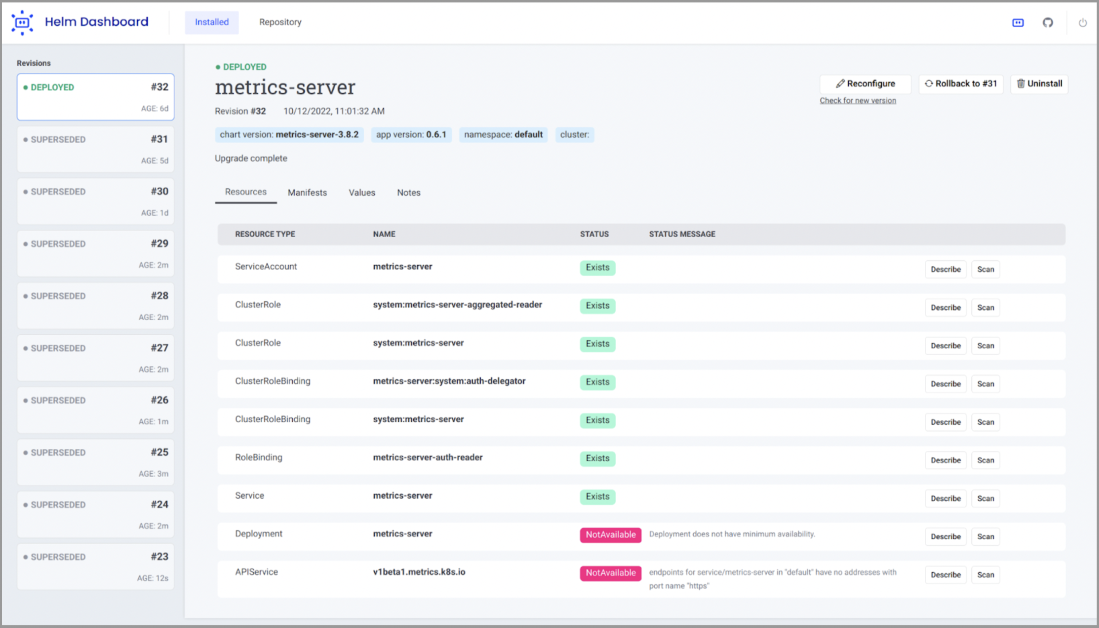The width and height of the screenshot is (1099, 628).
Task: Scan the ServiceAccount metrics-server resource
Action: [985, 269]
